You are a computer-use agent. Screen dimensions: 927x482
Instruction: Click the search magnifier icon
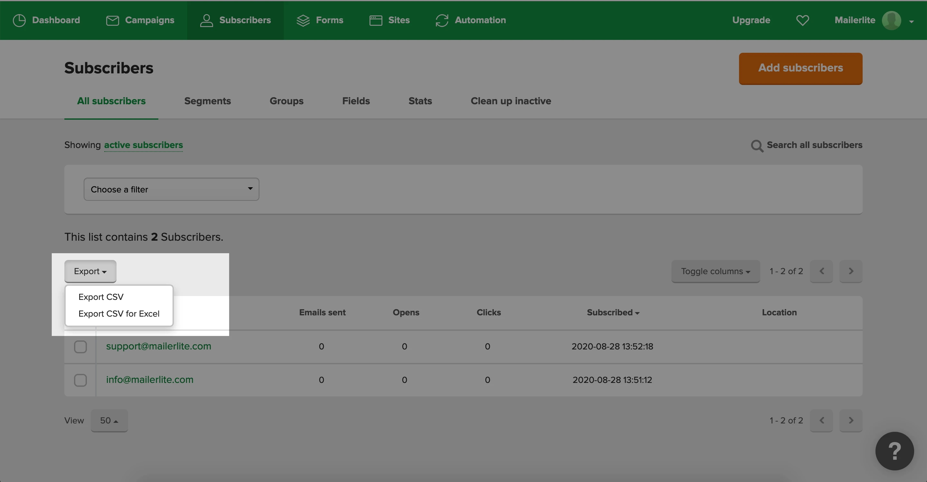coord(757,146)
